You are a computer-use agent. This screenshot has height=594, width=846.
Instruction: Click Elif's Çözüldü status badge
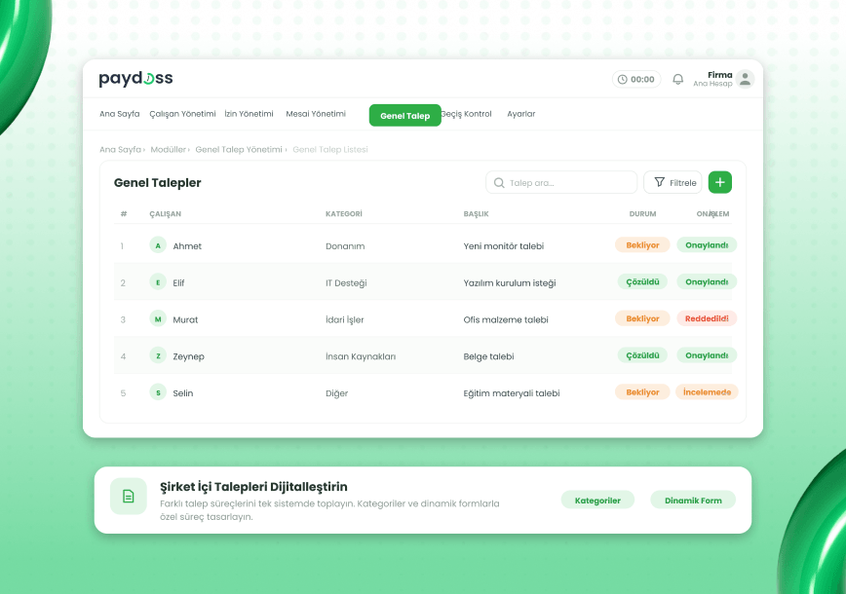[642, 281]
